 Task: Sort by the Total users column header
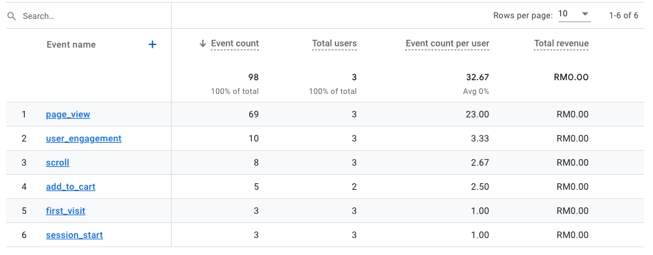tap(335, 43)
